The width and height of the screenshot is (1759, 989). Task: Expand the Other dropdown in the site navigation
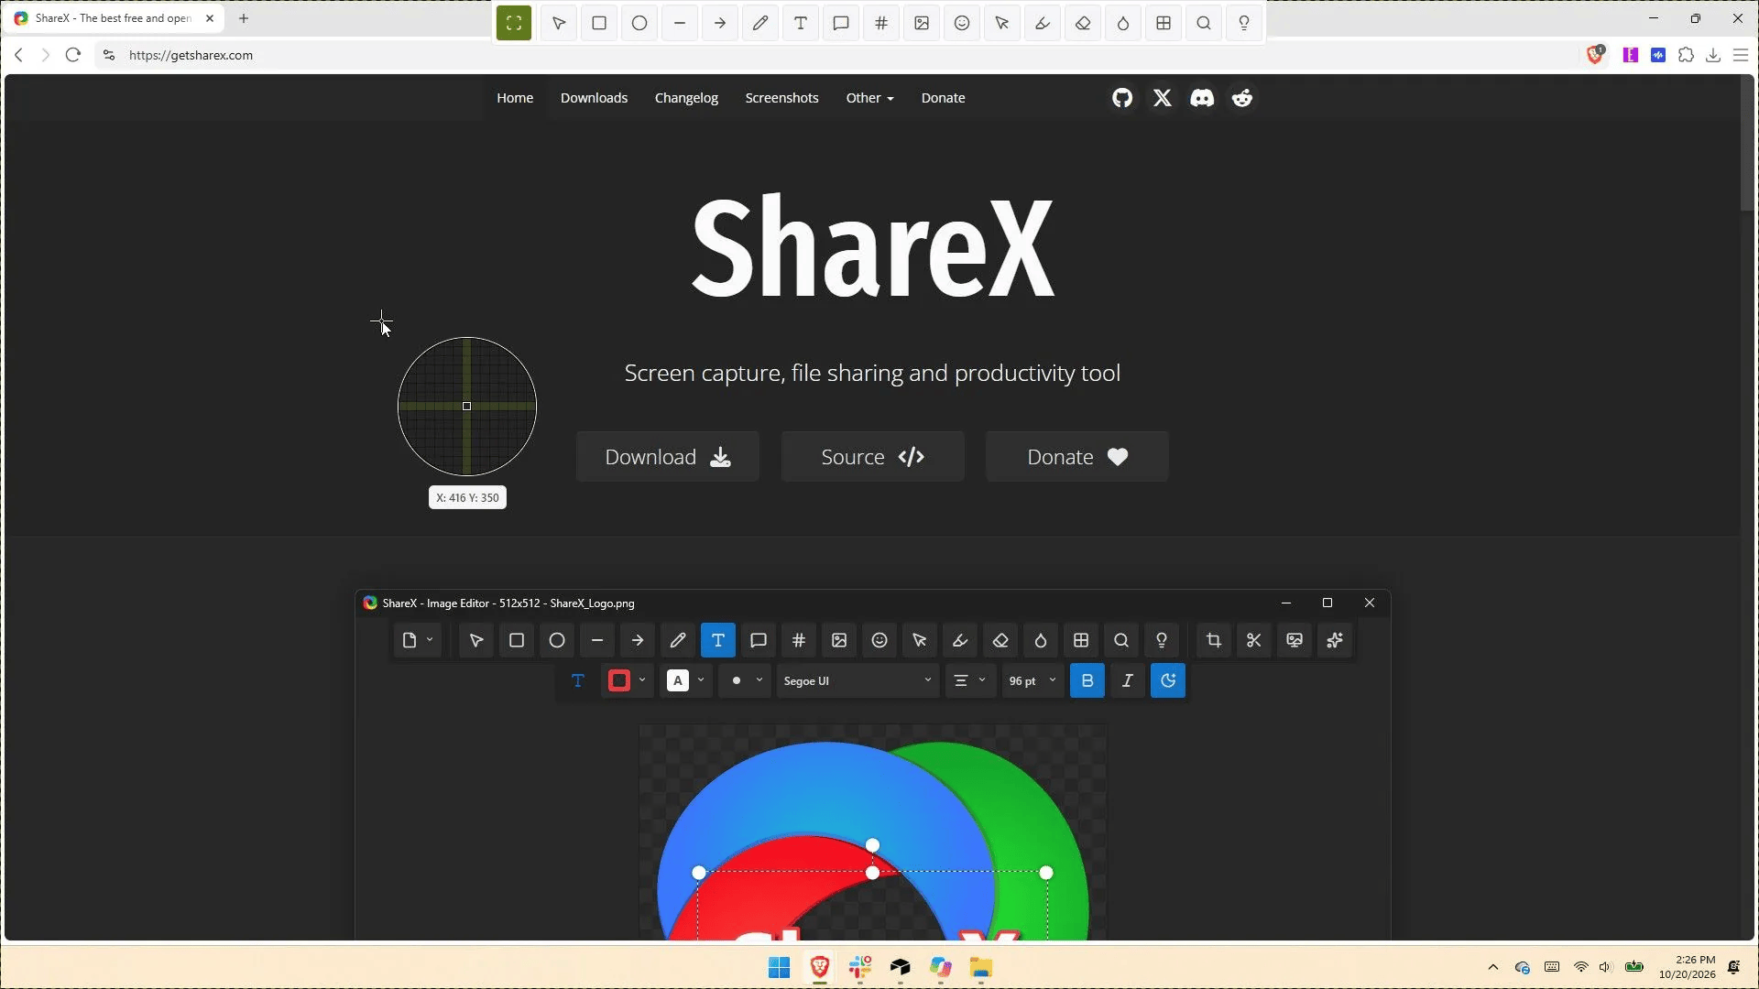pyautogui.click(x=869, y=98)
